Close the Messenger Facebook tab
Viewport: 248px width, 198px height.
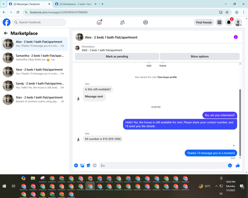pos(49,4)
